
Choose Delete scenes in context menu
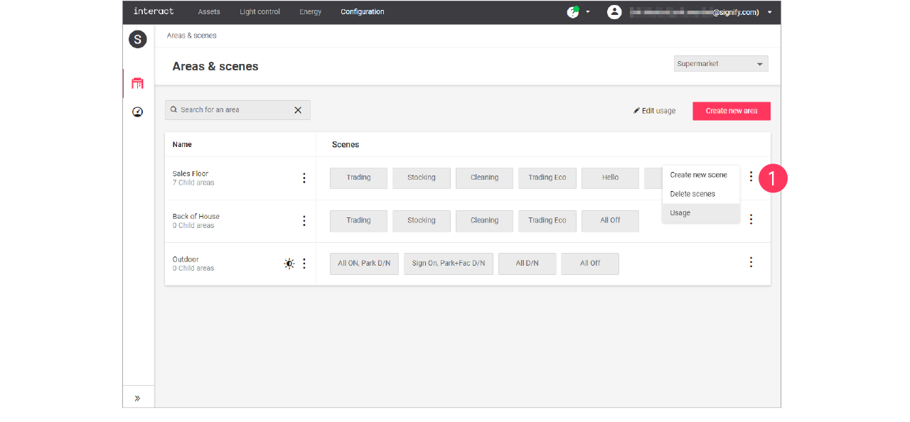click(692, 194)
